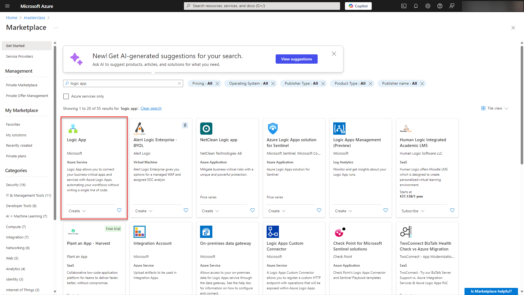Open the Feedback icon in the top bar
The image size is (524, 295).
452,6
